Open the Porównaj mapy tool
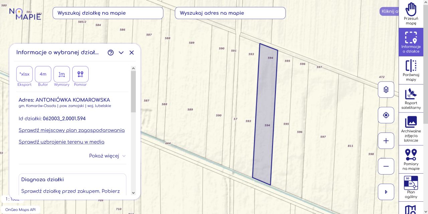 [x=411, y=70]
